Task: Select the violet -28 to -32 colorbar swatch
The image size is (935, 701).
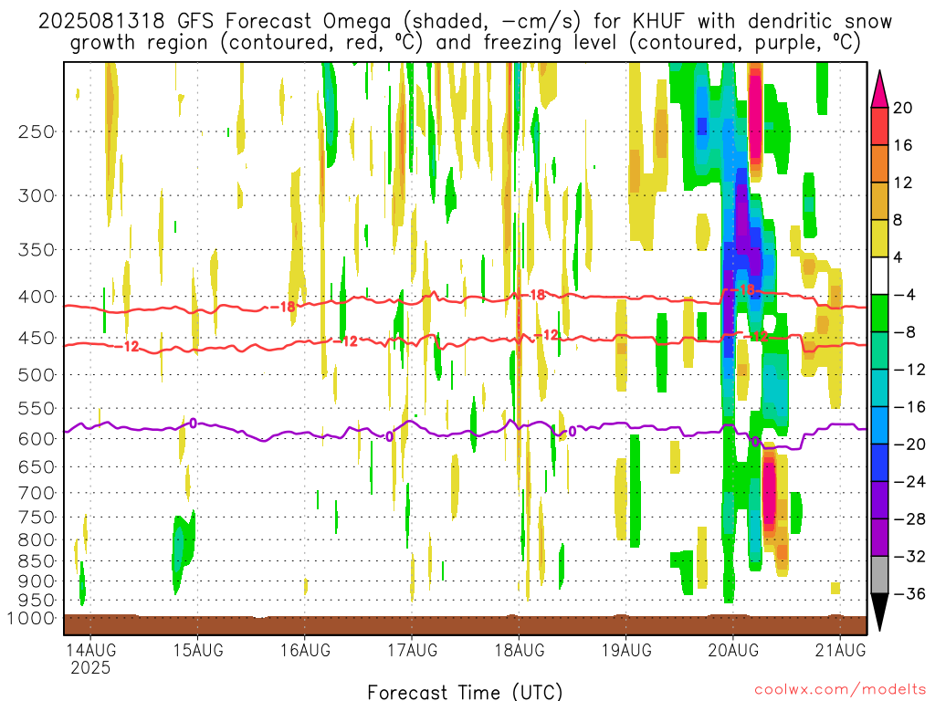Action: [879, 538]
